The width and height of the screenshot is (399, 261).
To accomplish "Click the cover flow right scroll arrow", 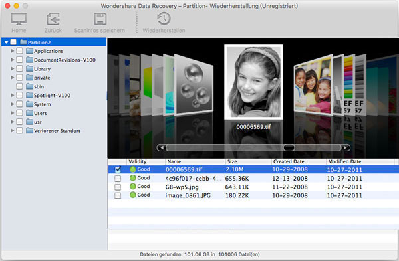I will coord(345,147).
